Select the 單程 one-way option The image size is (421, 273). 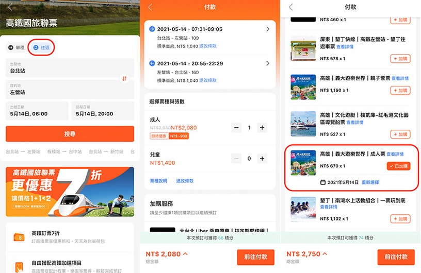tap(17, 47)
